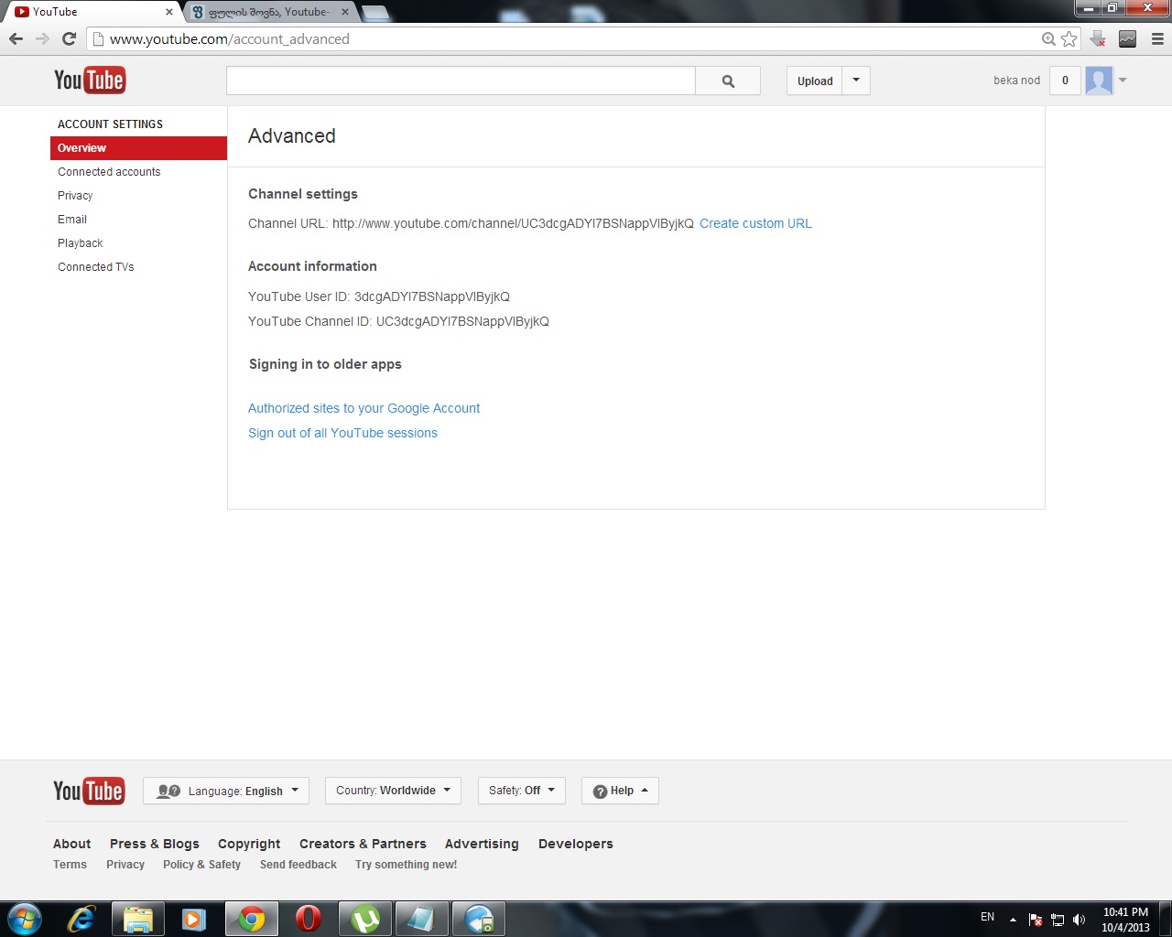This screenshot has height=937, width=1172.
Task: Click the YouTube logo in the page header
Action: click(x=90, y=81)
